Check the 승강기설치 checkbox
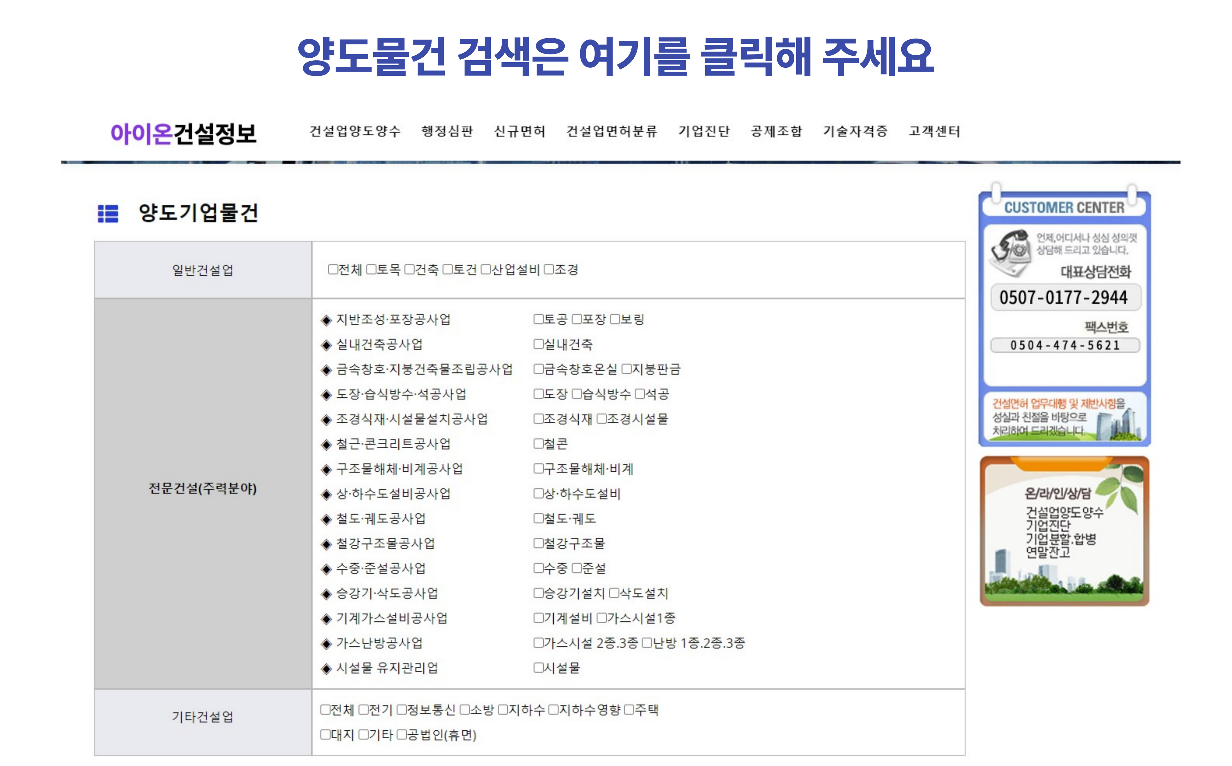This screenshot has width=1232, height=766. pos(538,593)
